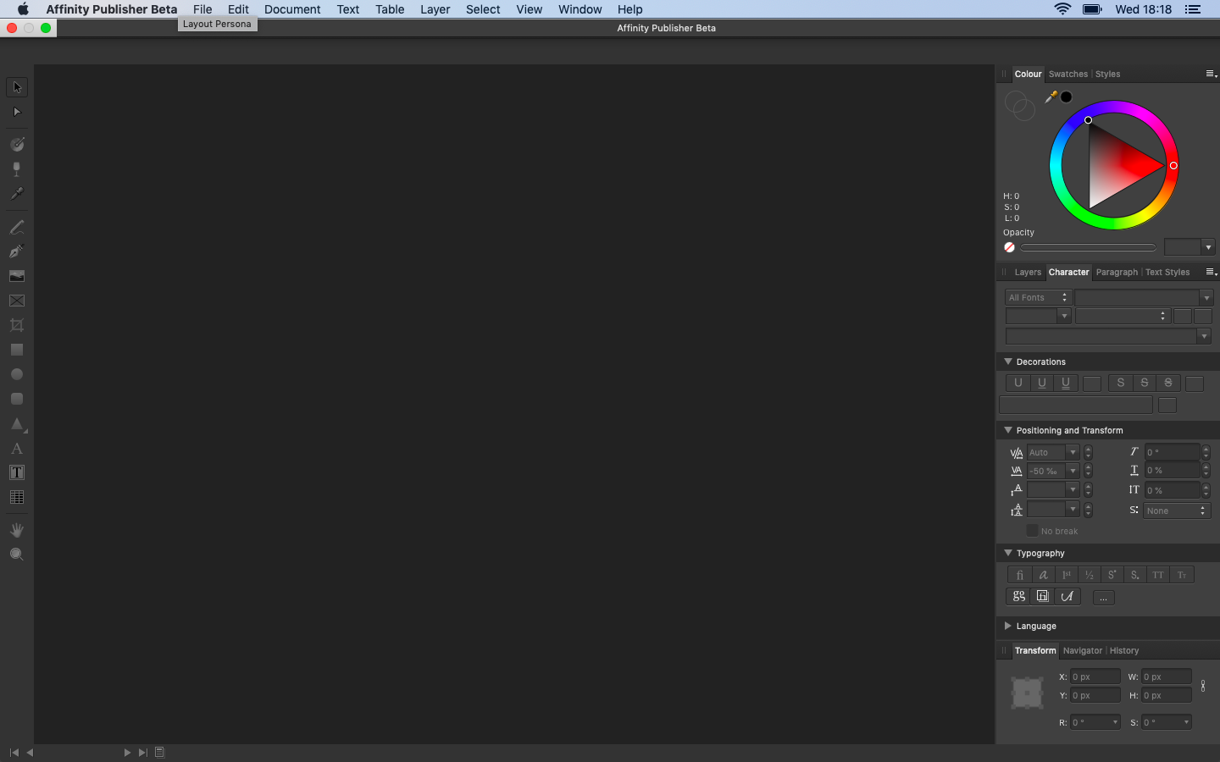Choose the Fill tool

pos(17,145)
